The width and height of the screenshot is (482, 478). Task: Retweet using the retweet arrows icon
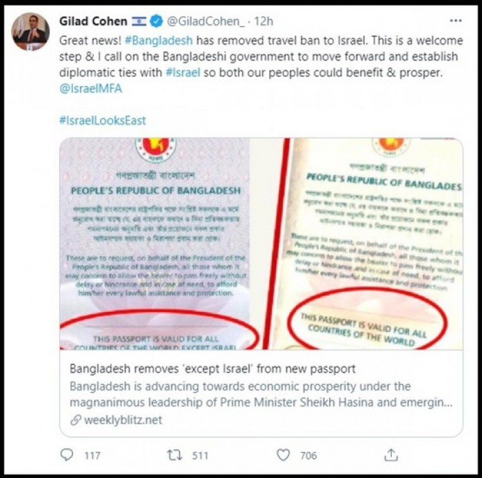175,455
